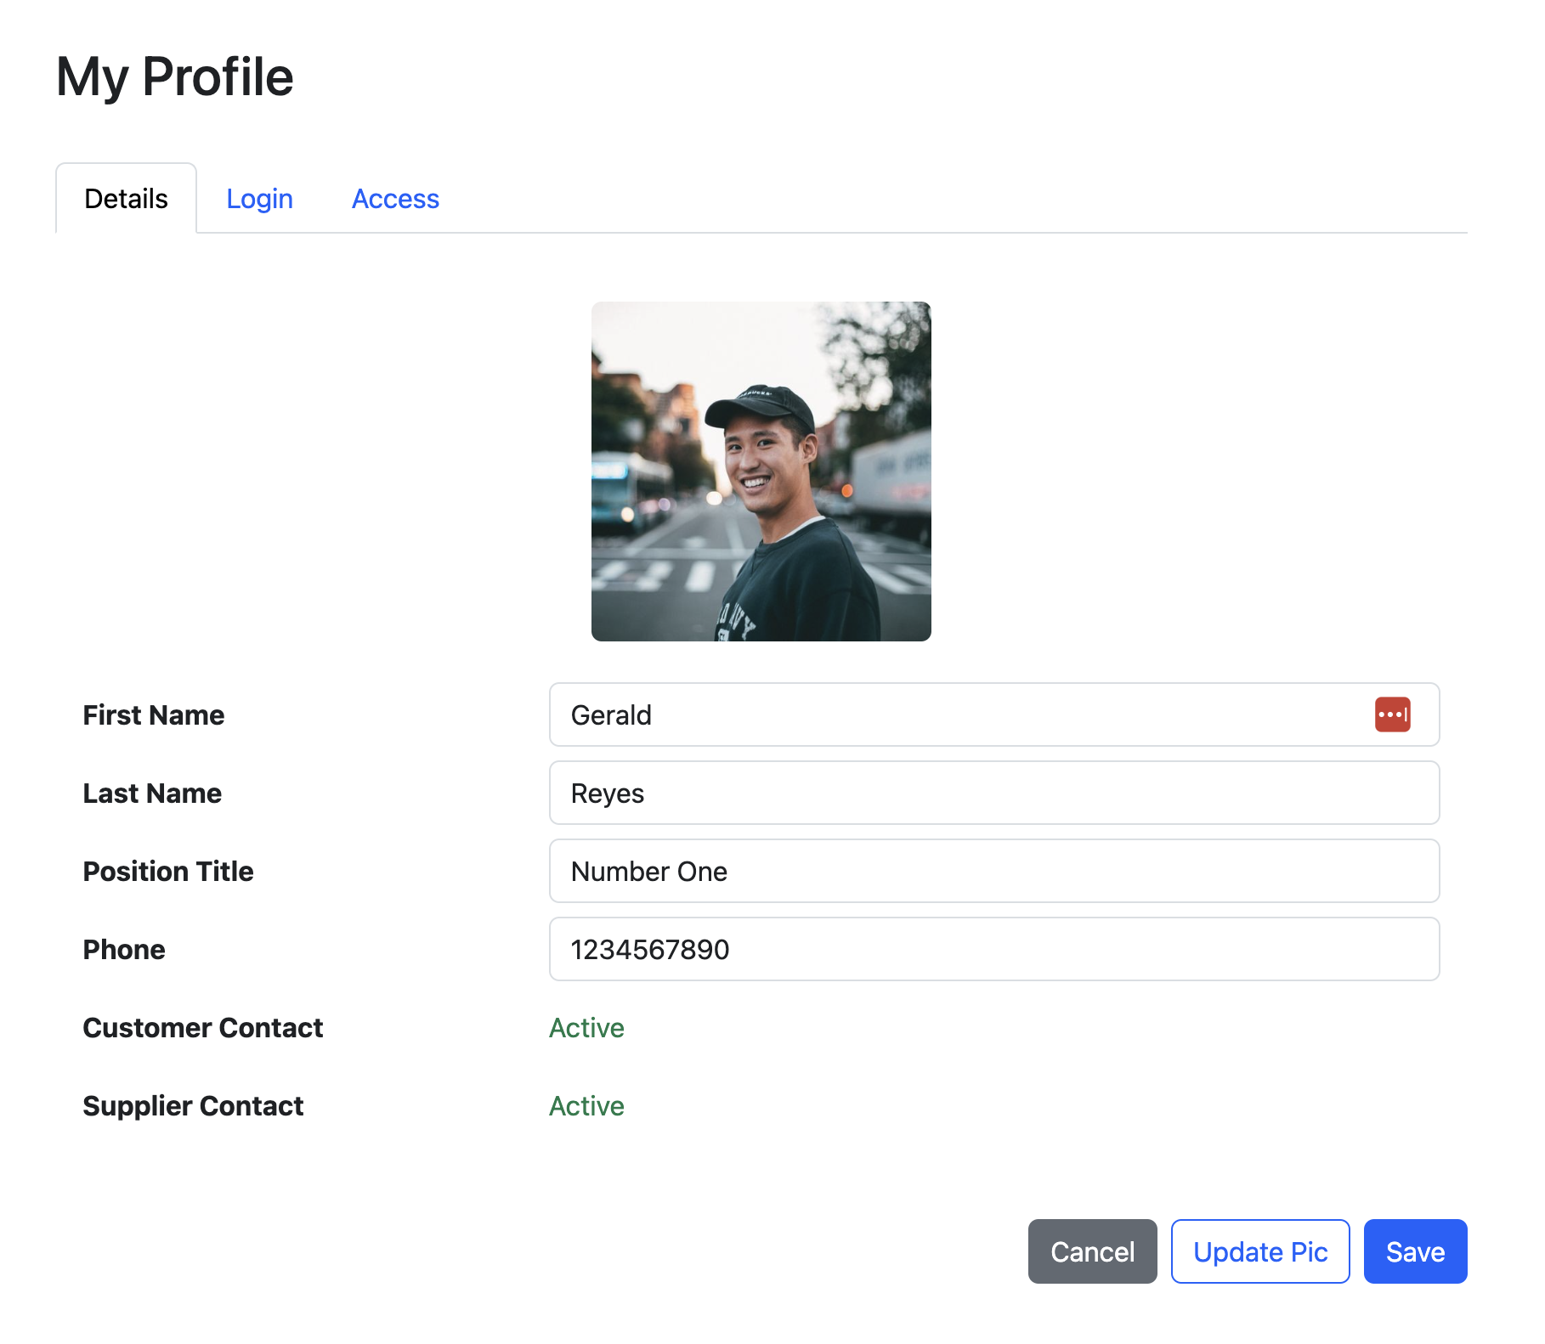Viewport: 1545px width, 1344px height.
Task: Click the profile photo thumbnail
Action: [761, 471]
